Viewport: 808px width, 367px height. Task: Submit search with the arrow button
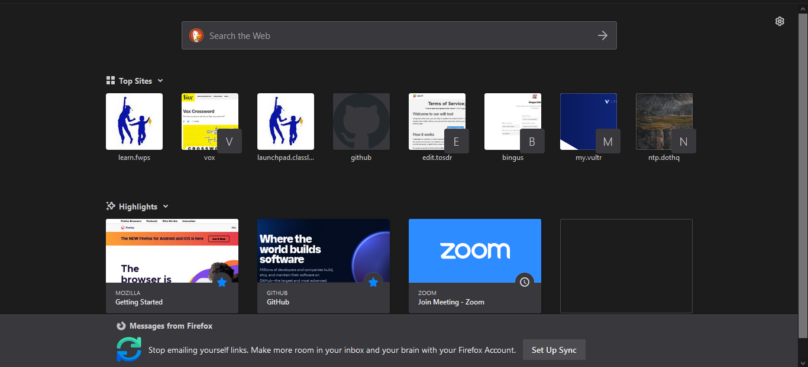[603, 35]
